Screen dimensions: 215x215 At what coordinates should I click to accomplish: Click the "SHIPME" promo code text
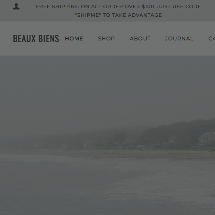pyautogui.click(x=87, y=15)
